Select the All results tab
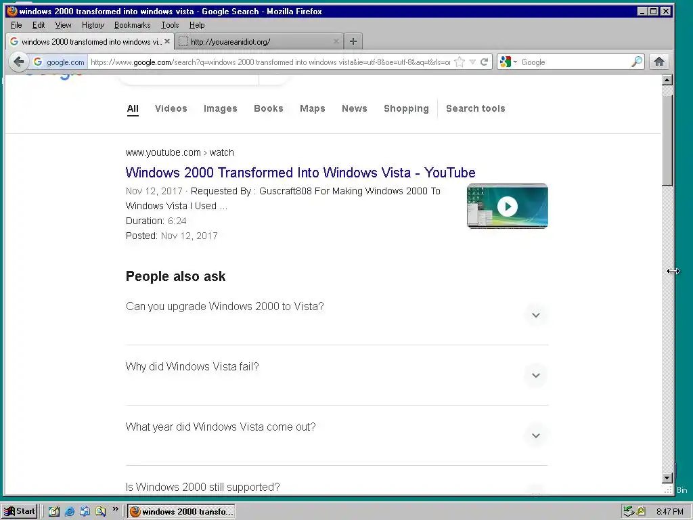This screenshot has height=520, width=693. pos(133,109)
